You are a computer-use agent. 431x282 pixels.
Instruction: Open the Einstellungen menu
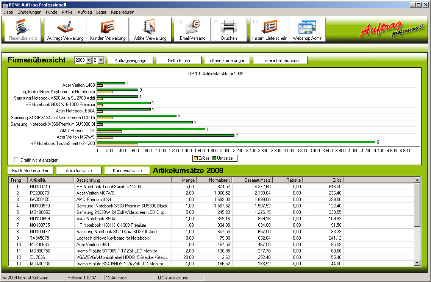[x=30, y=12]
